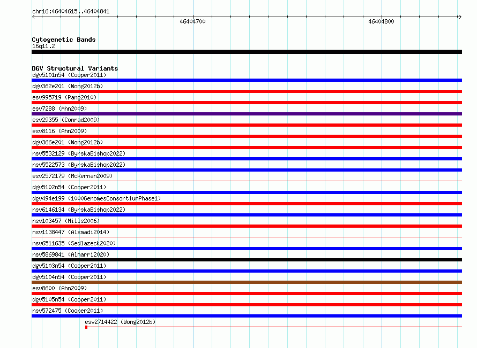Image resolution: width=477 pixels, height=348 pixels.
Task: Open variant esv8600 (Ahn2009)
Action: click(x=59, y=288)
